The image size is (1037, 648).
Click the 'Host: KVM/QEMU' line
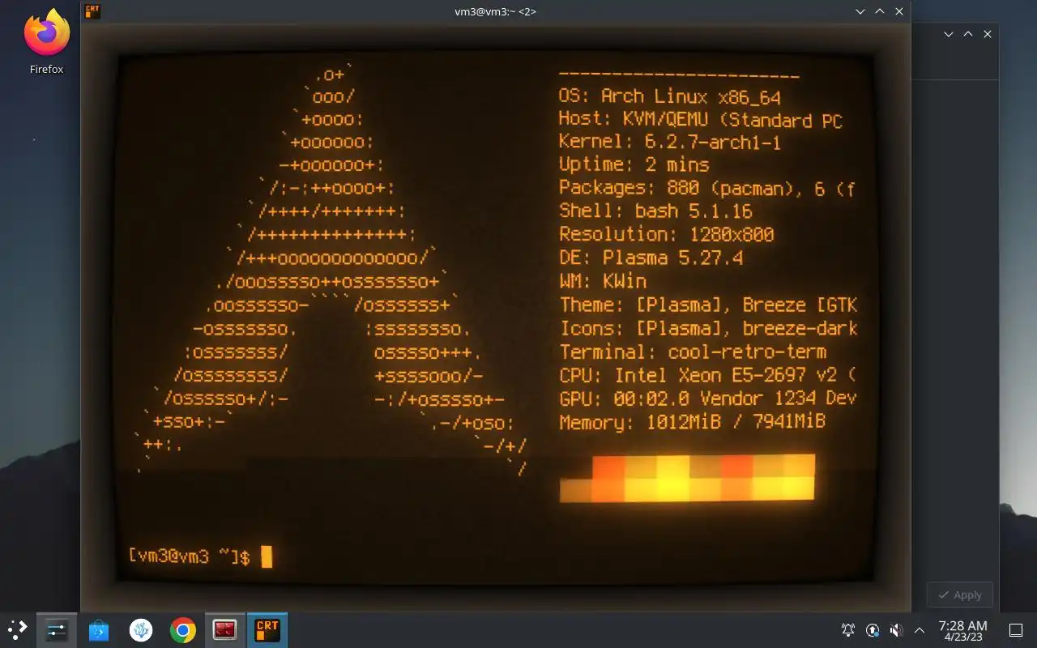pos(701,120)
